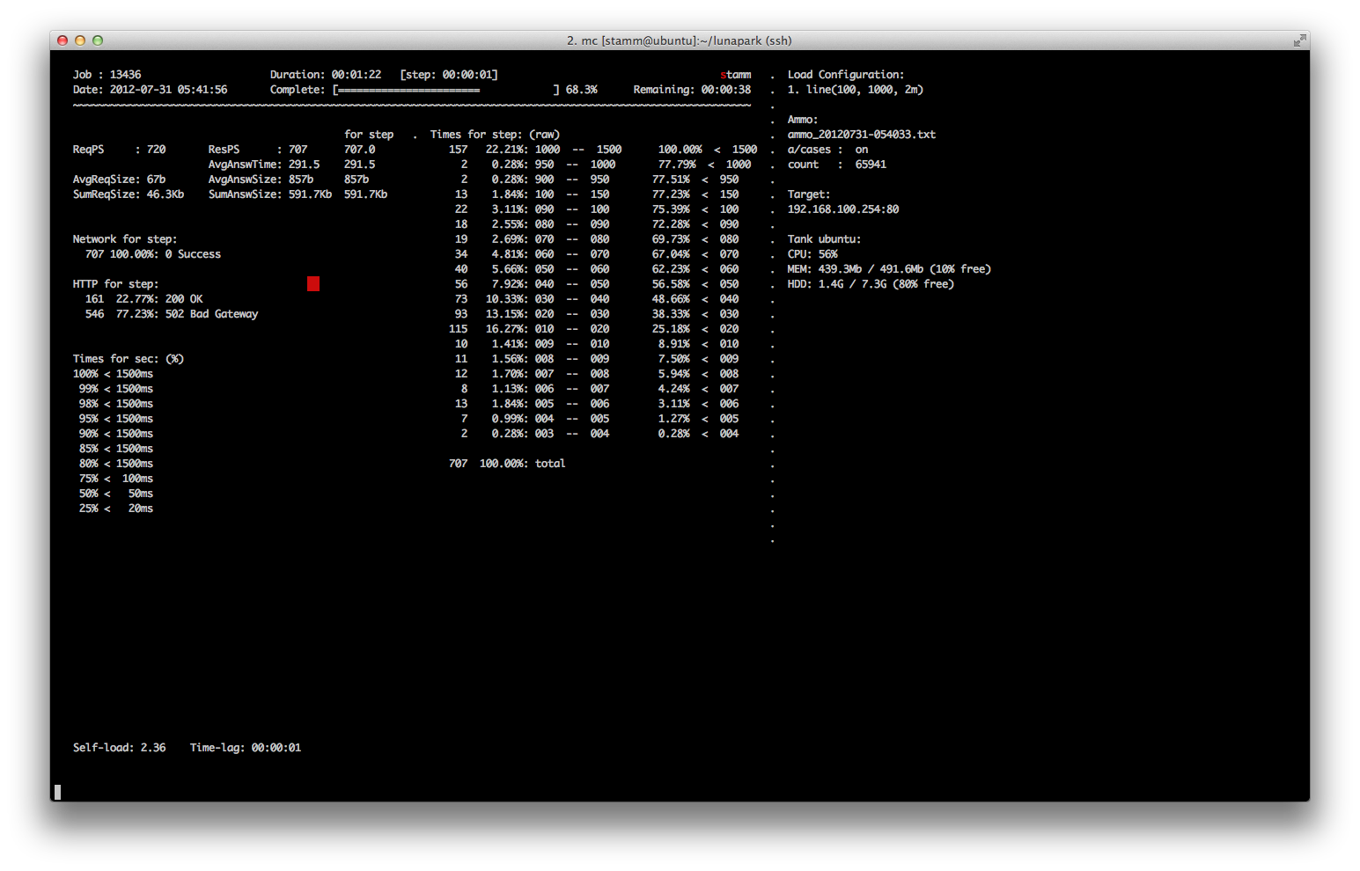Click the gray terminal cursor block
The image size is (1360, 871).
tap(58, 792)
